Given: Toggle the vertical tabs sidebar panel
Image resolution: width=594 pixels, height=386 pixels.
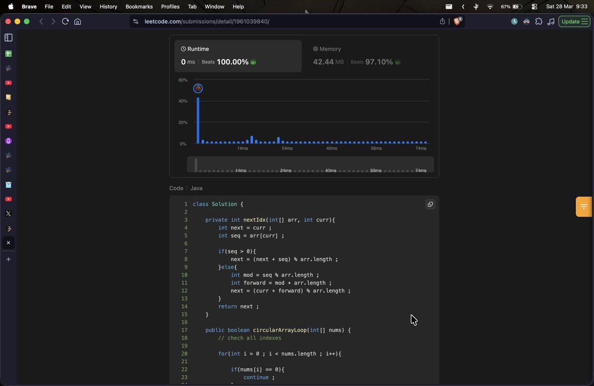Looking at the screenshot, I should 8,38.
